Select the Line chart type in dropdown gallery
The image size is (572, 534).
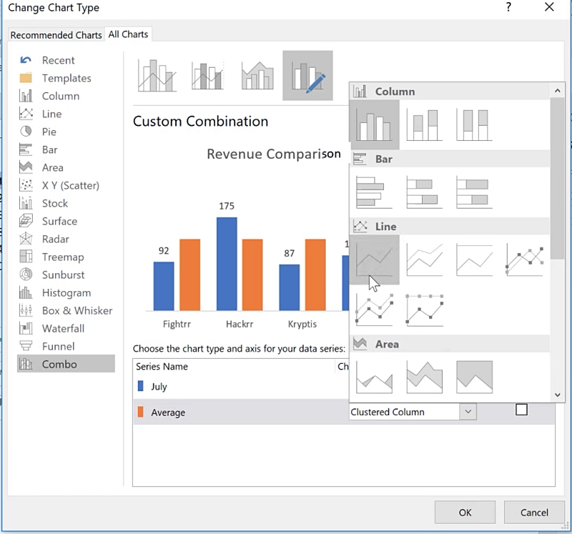[374, 259]
